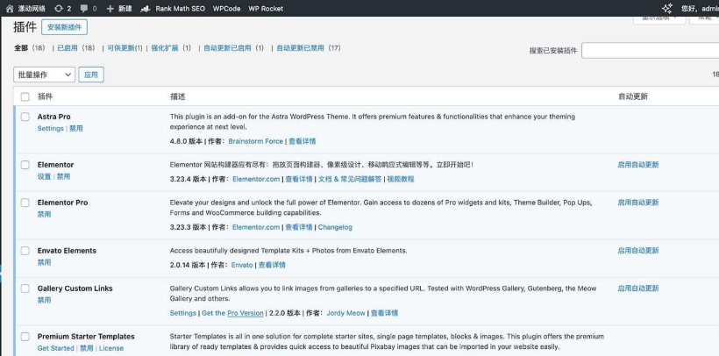719x356 pixels.
Task: Check the Elementor Pro plugin checkbox
Action: pos(25,203)
